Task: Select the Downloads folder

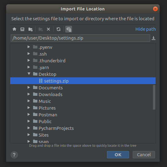Action: 51,95
